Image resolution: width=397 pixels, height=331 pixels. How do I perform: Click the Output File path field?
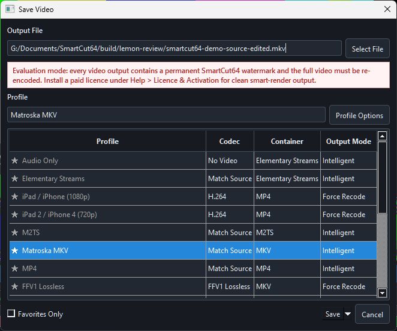click(175, 48)
